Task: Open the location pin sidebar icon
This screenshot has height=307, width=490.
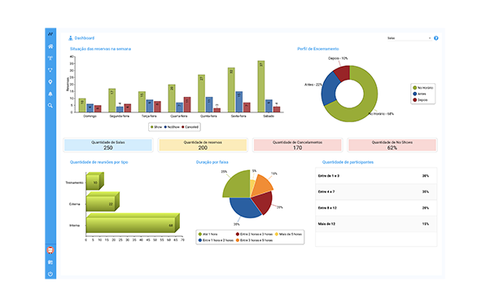Action: click(x=50, y=82)
